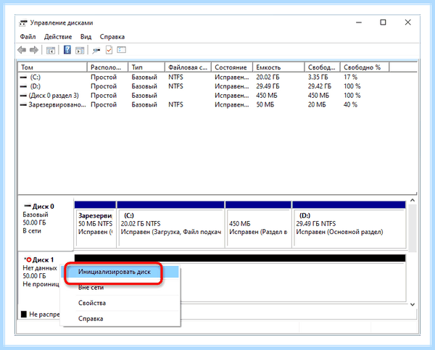
Task: Click the toolbar icon after the separator
Action: click(x=96, y=51)
